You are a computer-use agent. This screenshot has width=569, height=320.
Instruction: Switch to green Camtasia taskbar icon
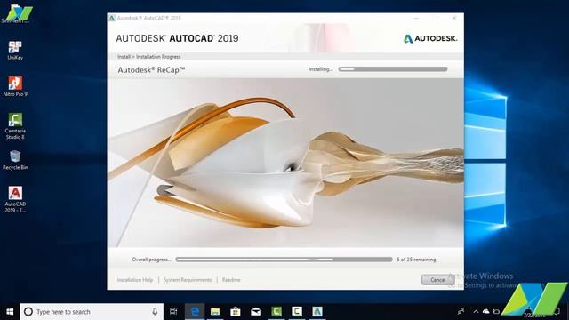pos(276,312)
